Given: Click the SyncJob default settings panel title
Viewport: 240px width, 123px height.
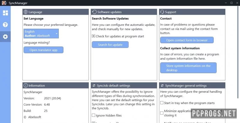Looking at the screenshot, I should 113,86.
